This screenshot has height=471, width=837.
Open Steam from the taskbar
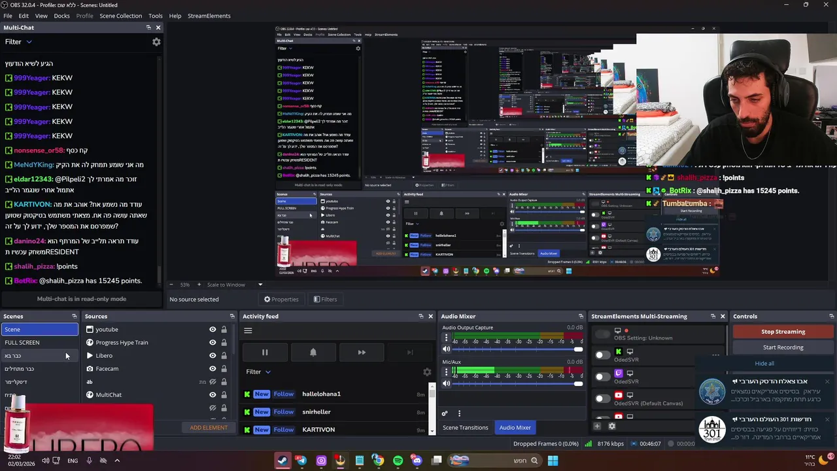click(x=282, y=461)
